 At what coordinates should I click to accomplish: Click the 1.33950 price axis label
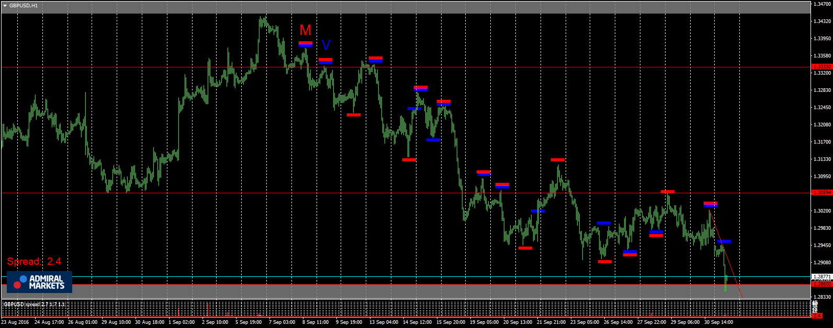pos(823,39)
